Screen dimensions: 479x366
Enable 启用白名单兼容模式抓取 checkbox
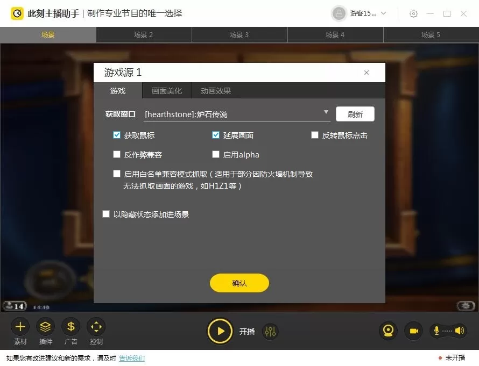point(117,174)
